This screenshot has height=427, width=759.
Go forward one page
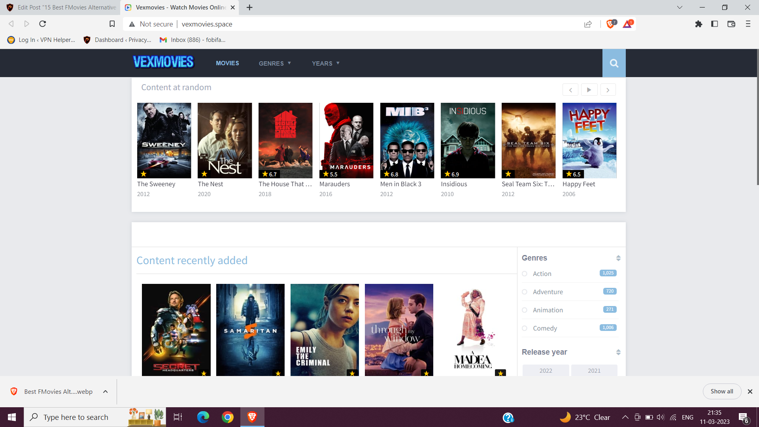26,24
